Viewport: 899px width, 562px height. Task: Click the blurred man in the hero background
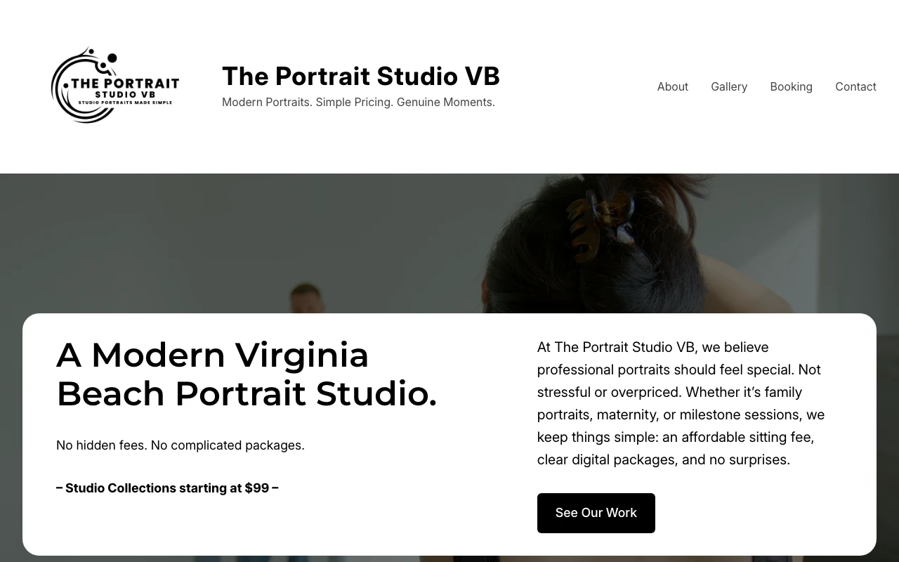(306, 299)
